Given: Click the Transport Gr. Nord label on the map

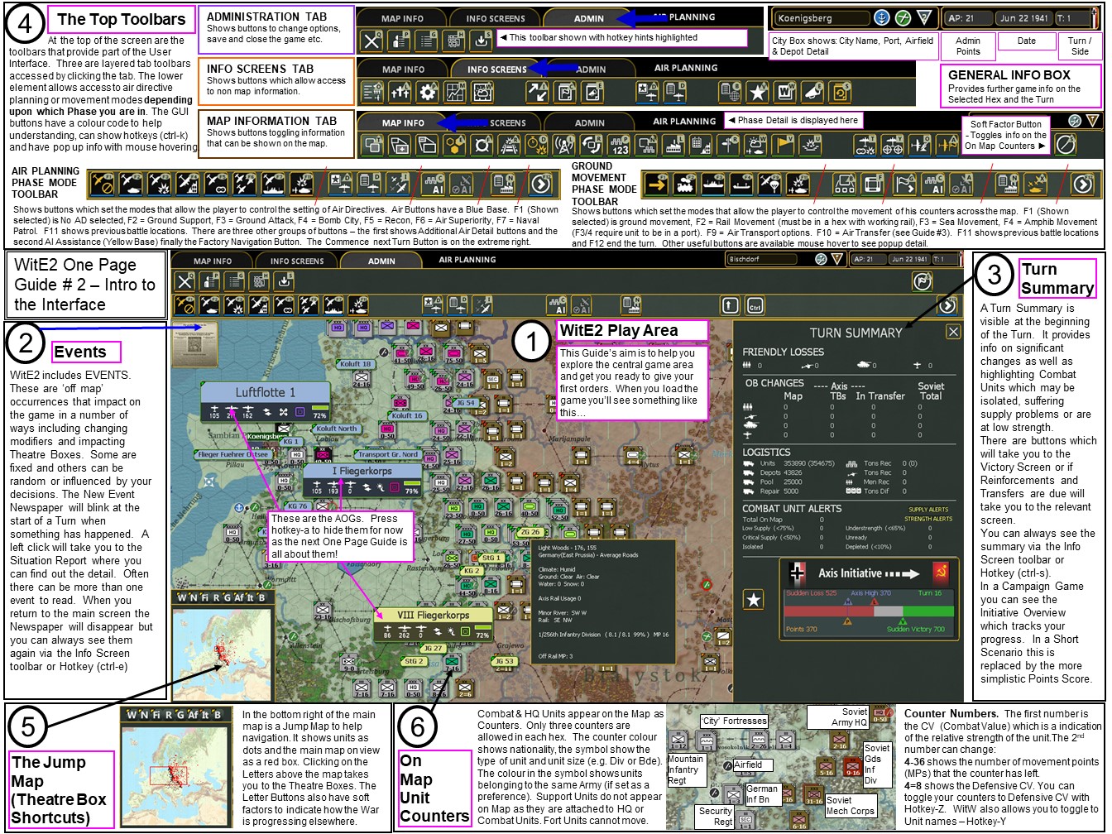Looking at the screenshot, I should point(388,455).
